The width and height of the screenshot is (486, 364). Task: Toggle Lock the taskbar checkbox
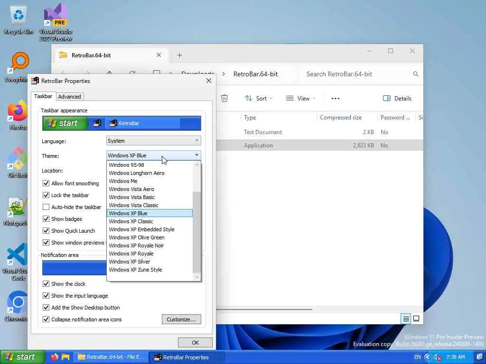(46, 195)
